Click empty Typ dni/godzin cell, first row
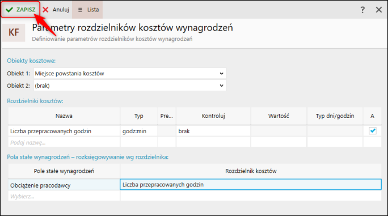 point(335,131)
